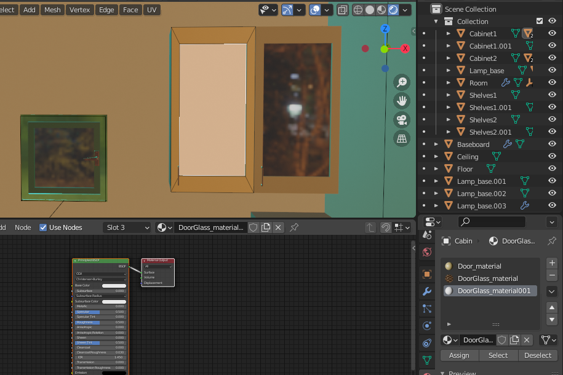Select material preview shading
The height and width of the screenshot is (375, 563).
coord(381,10)
